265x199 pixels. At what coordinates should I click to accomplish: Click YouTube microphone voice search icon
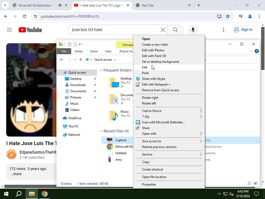193,30
